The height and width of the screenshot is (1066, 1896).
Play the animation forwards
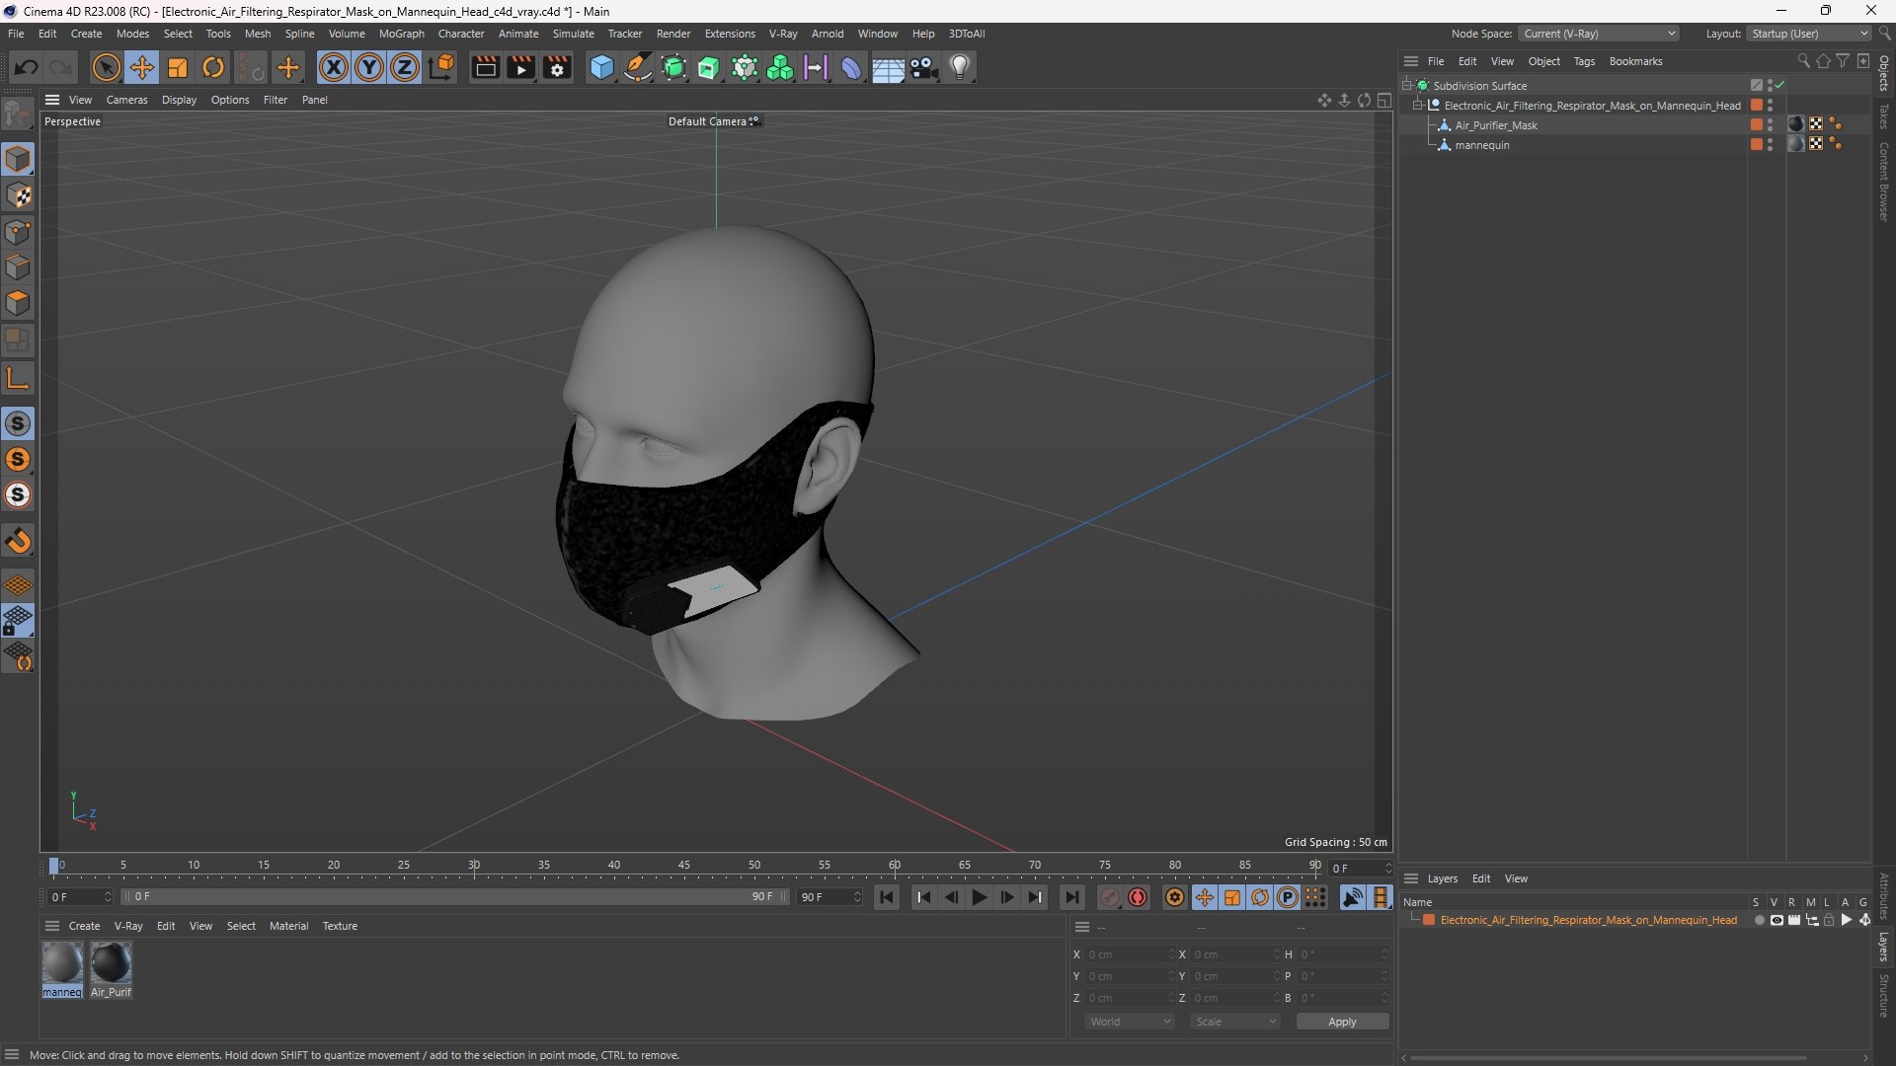coord(980,897)
